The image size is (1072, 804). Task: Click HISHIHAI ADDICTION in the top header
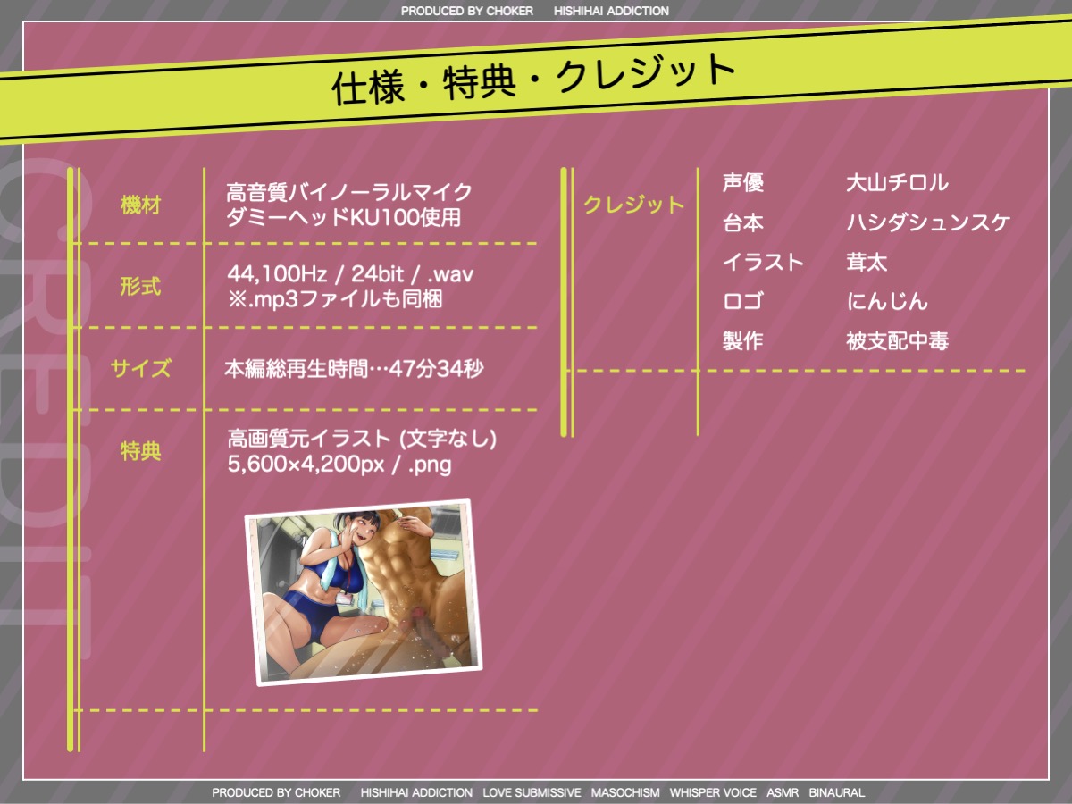(x=611, y=12)
